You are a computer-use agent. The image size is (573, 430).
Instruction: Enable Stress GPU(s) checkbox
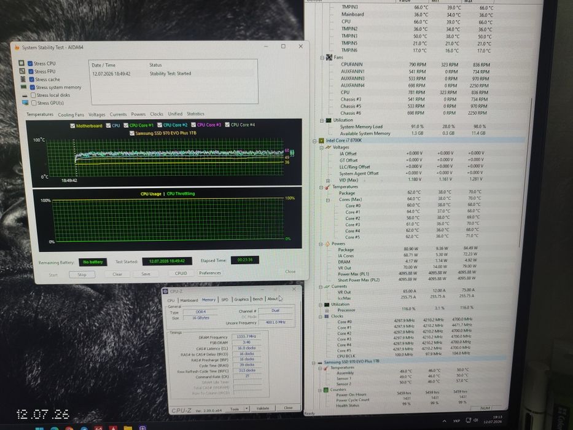click(x=34, y=103)
